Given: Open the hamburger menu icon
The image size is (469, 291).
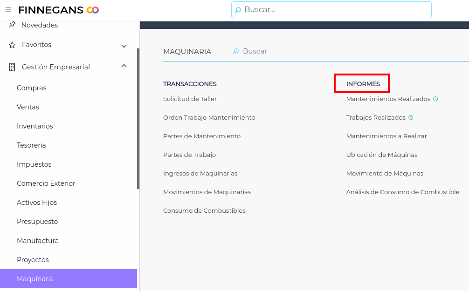Looking at the screenshot, I should (8, 10).
